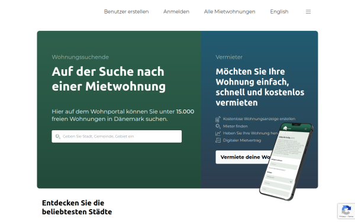The width and height of the screenshot is (355, 222).
Task: Click the Vermiete deine Wohnung button
Action: pos(244,157)
